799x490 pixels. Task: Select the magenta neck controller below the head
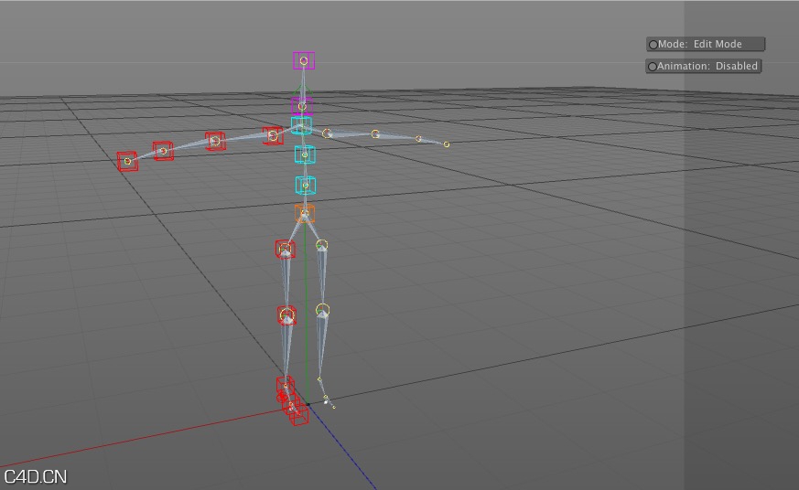tap(302, 106)
